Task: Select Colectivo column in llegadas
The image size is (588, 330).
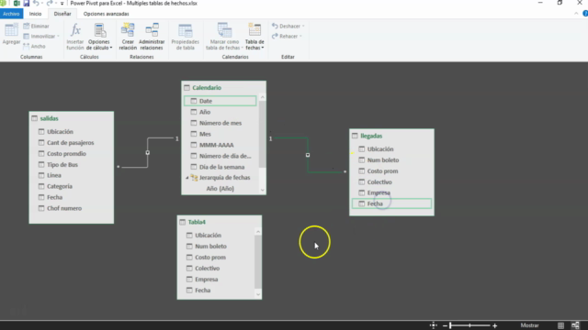Action: [379, 182]
